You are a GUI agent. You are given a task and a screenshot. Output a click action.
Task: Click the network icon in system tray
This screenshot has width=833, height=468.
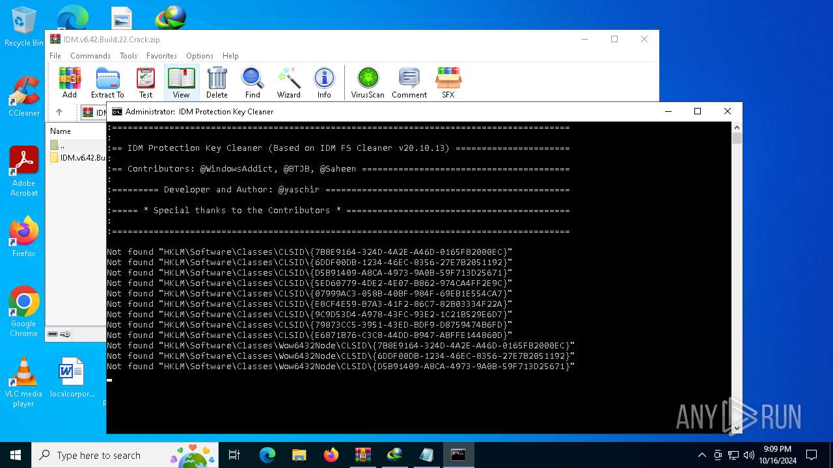click(733, 455)
